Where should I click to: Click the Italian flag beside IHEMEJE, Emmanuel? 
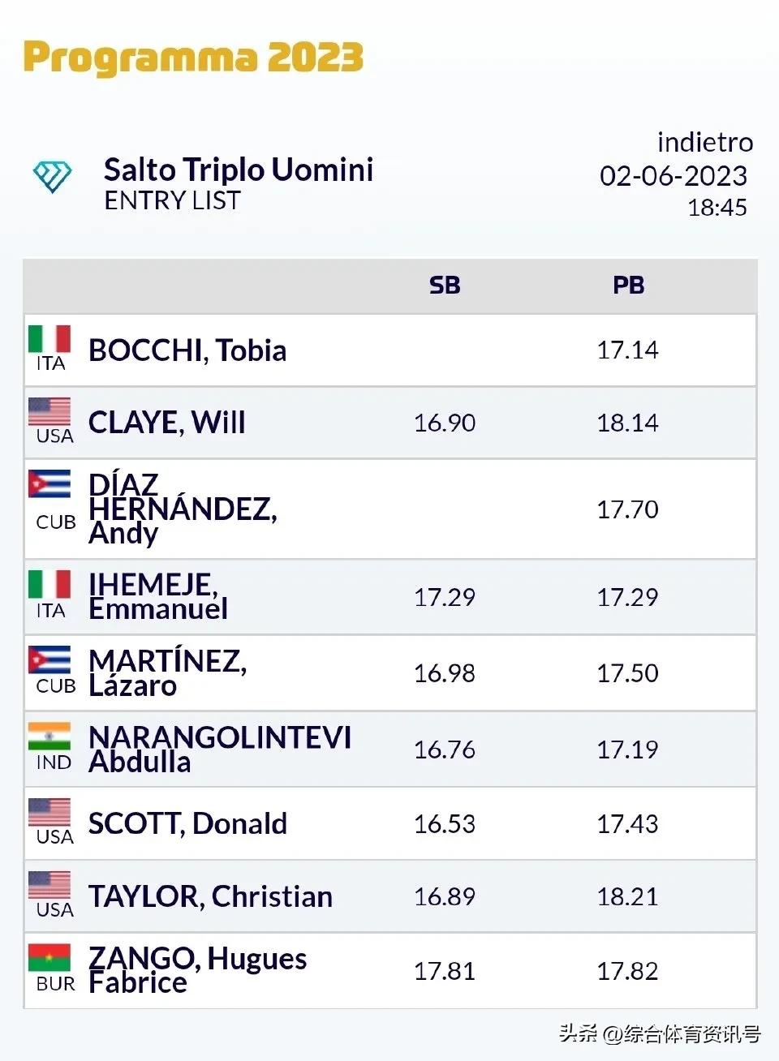[49, 584]
